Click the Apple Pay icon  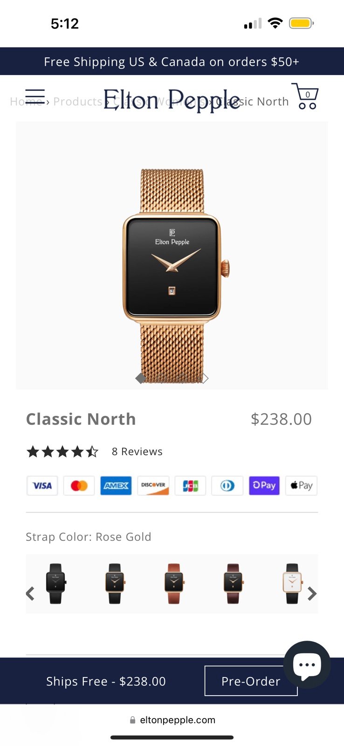coord(301,485)
